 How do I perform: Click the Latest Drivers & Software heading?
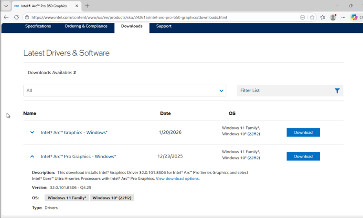pos(66,53)
